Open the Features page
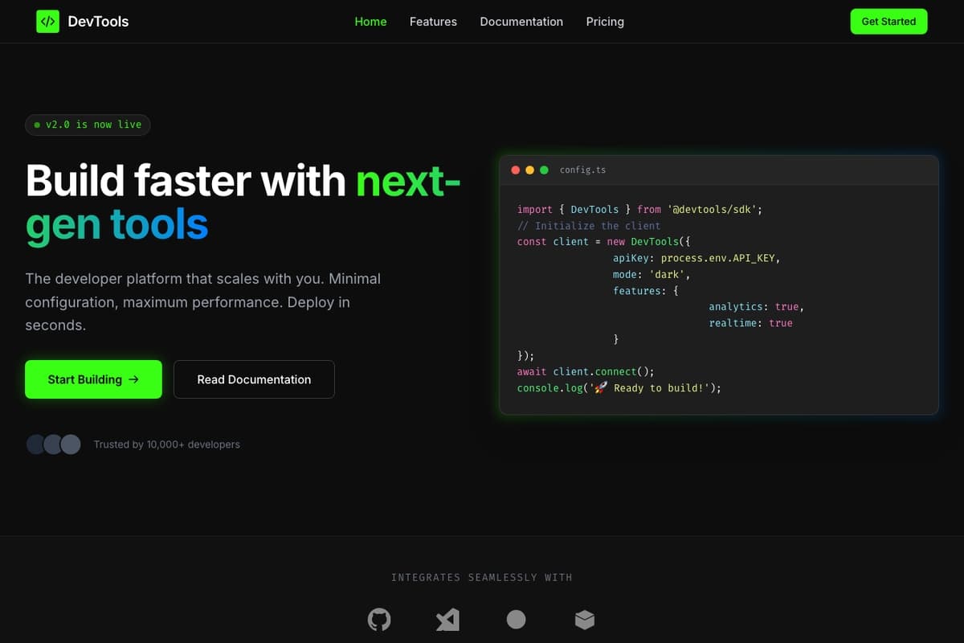 coord(433,22)
